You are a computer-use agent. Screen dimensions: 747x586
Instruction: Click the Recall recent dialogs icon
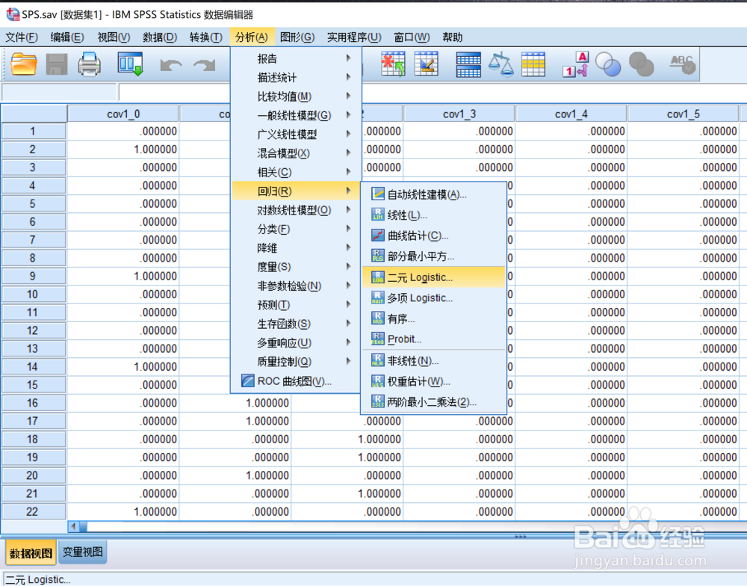point(130,64)
